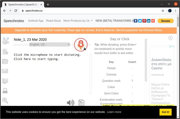The height and width of the screenshot is (119, 180).
Task: Share on Twitter icon
Action: (x=140, y=21)
